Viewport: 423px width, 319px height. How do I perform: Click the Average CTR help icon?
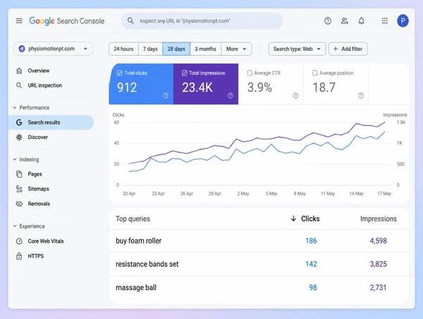295,95
